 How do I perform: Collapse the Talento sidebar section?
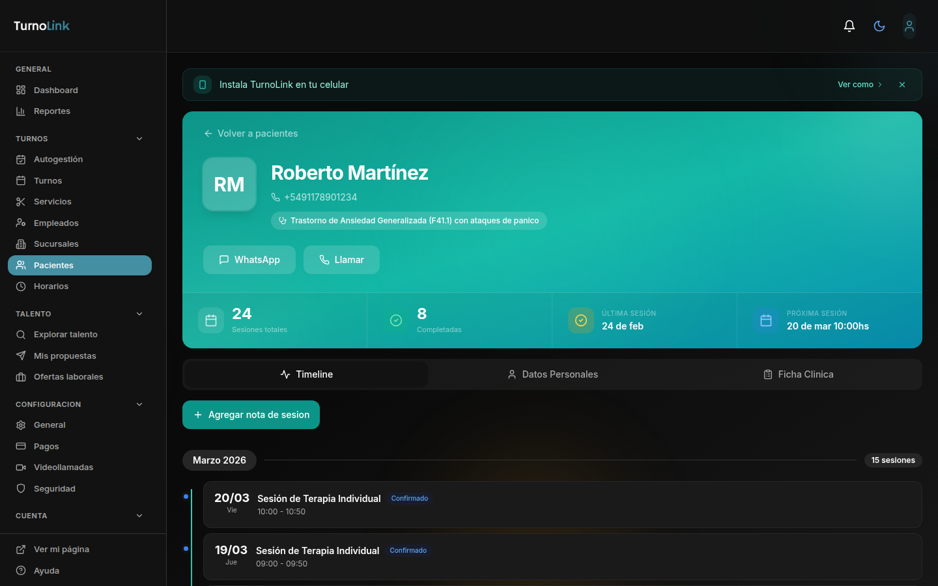[139, 314]
